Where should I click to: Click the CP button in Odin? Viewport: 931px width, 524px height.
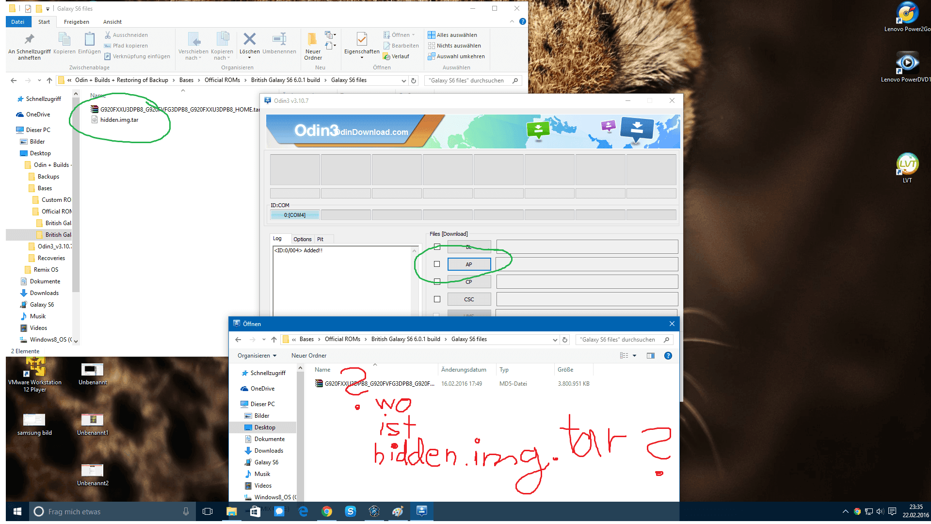469,282
